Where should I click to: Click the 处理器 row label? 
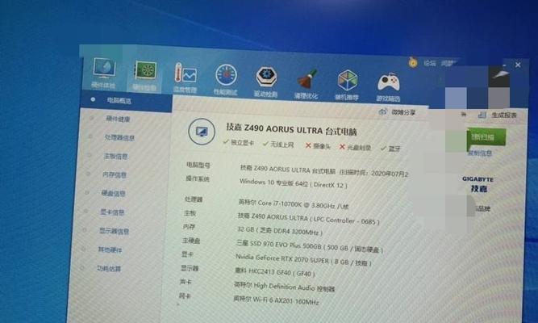(194, 199)
